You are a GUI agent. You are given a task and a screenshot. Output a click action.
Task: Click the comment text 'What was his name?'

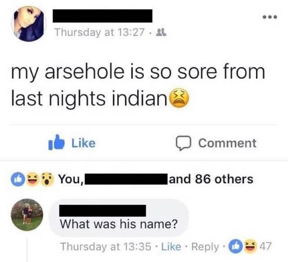coord(119,224)
